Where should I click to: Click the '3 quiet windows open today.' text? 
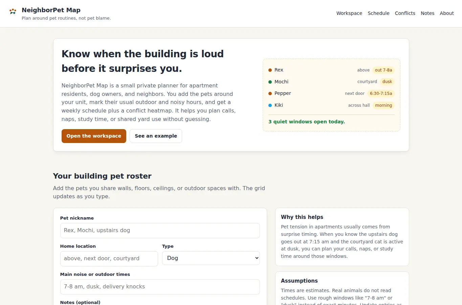(307, 122)
